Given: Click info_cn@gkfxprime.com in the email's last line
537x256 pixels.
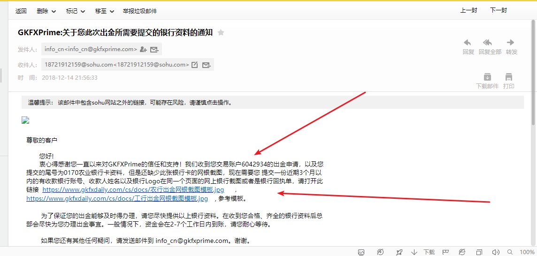Looking at the screenshot, I should click(x=192, y=241).
